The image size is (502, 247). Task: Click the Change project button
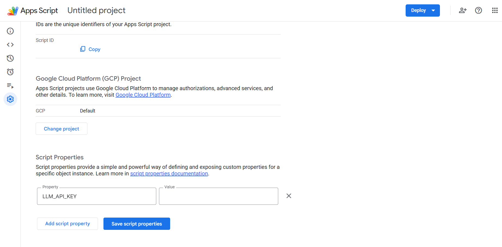[62, 129]
